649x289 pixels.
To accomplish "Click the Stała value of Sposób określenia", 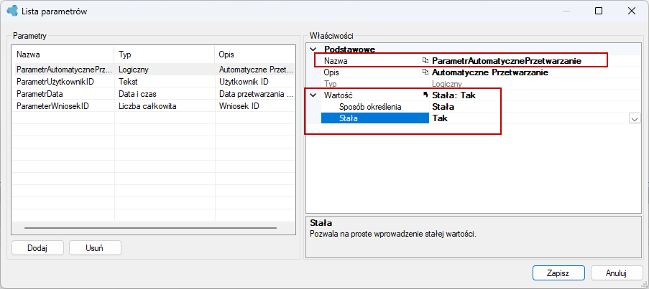I will pos(443,107).
